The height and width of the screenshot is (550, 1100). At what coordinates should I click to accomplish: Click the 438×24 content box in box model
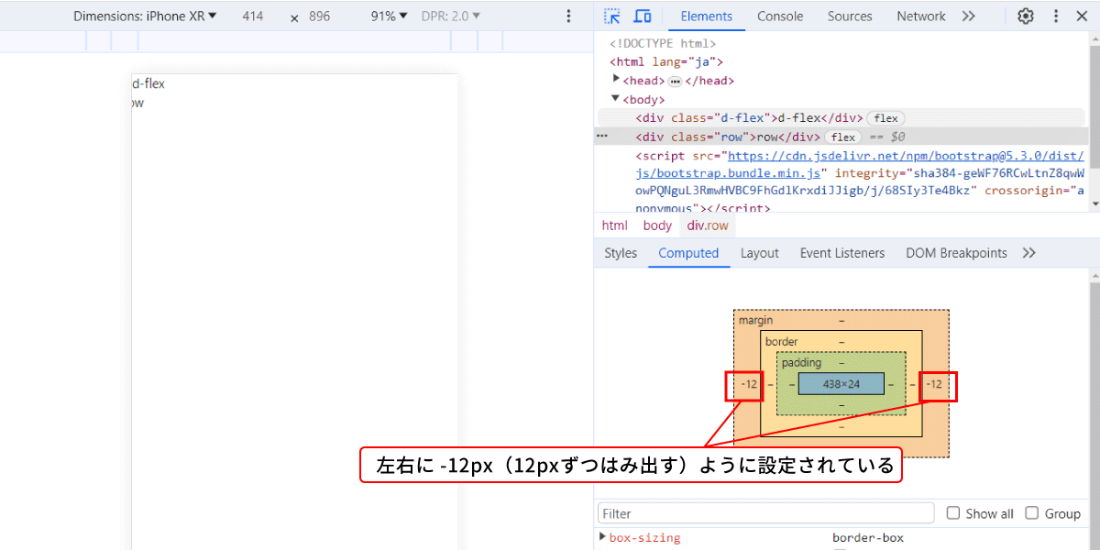pos(841,384)
